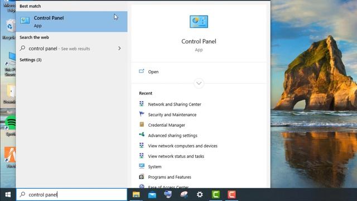Viewport: 357px width, 201px height.
Task: Click the search box containing 'control panel'
Action: (x=71, y=194)
